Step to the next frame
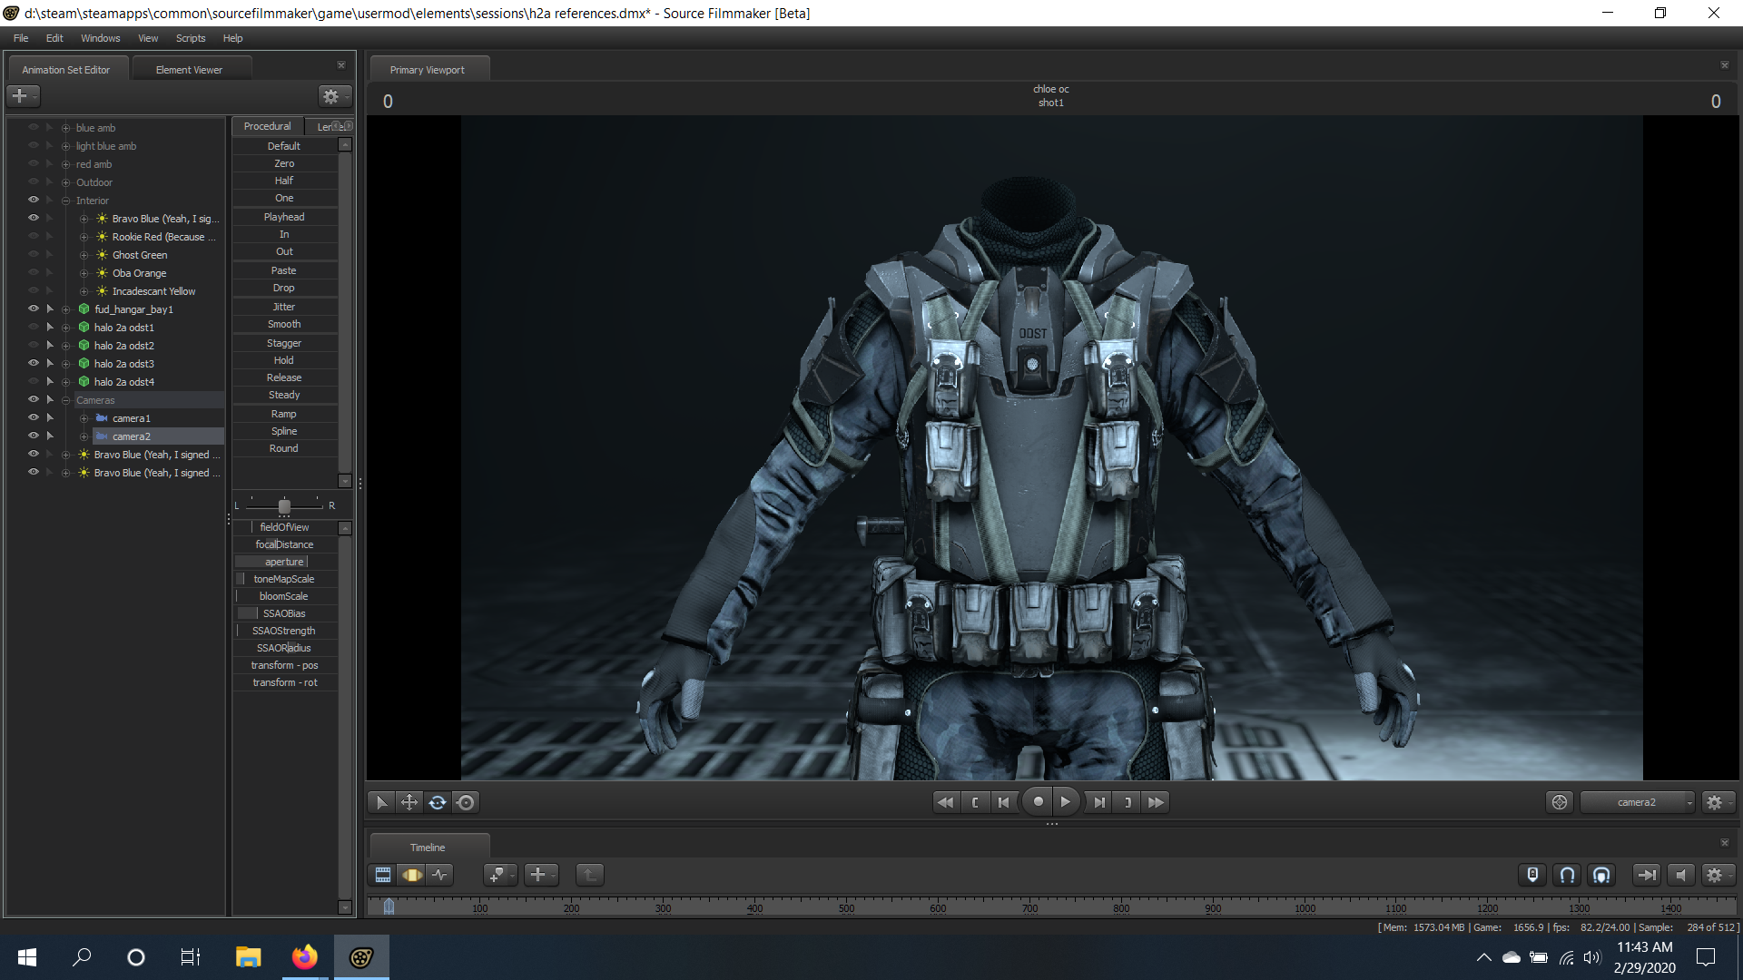Image resolution: width=1743 pixels, height=980 pixels. point(1099,802)
